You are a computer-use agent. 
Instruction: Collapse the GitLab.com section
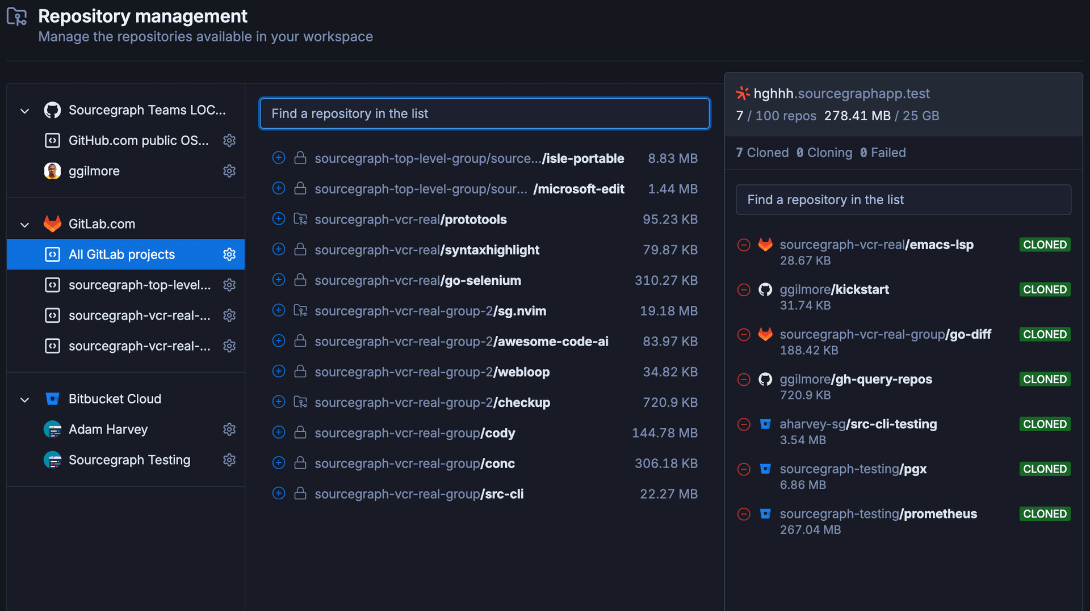(24, 225)
